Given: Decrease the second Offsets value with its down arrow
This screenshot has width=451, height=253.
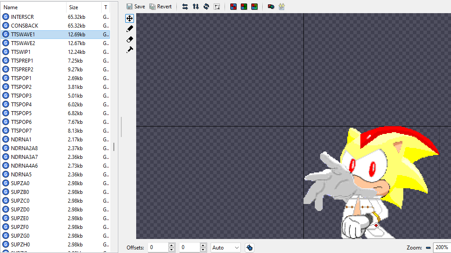Looking at the screenshot, I should click(x=203, y=250).
